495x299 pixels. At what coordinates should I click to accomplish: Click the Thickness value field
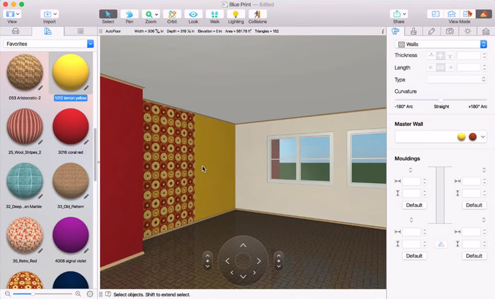click(469, 56)
